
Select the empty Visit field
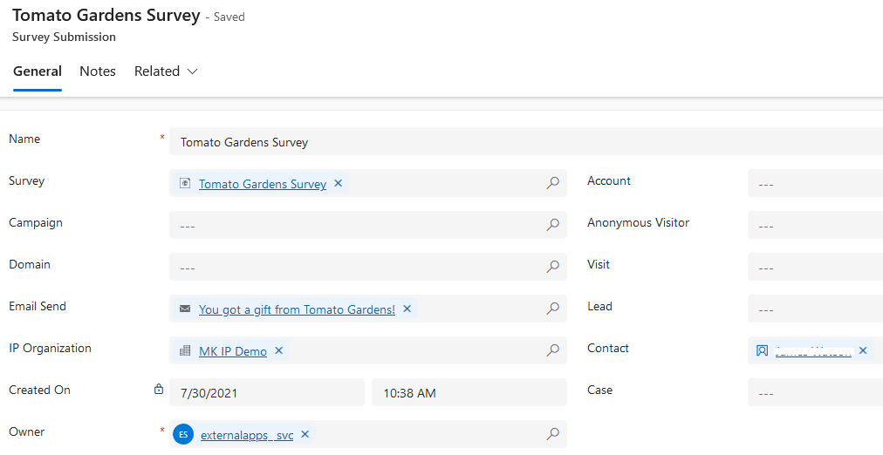tap(816, 267)
